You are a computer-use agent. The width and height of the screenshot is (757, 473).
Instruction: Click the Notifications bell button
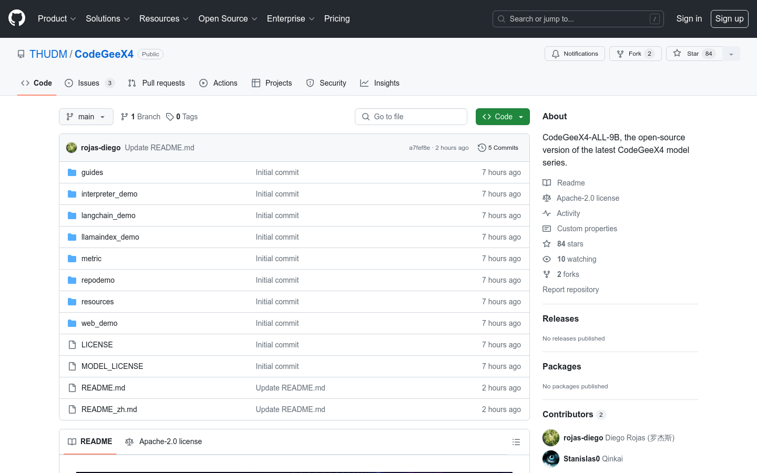pos(575,54)
